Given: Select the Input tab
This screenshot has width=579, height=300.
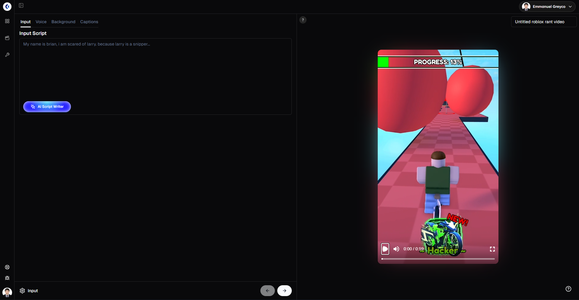Looking at the screenshot, I should pos(26,22).
